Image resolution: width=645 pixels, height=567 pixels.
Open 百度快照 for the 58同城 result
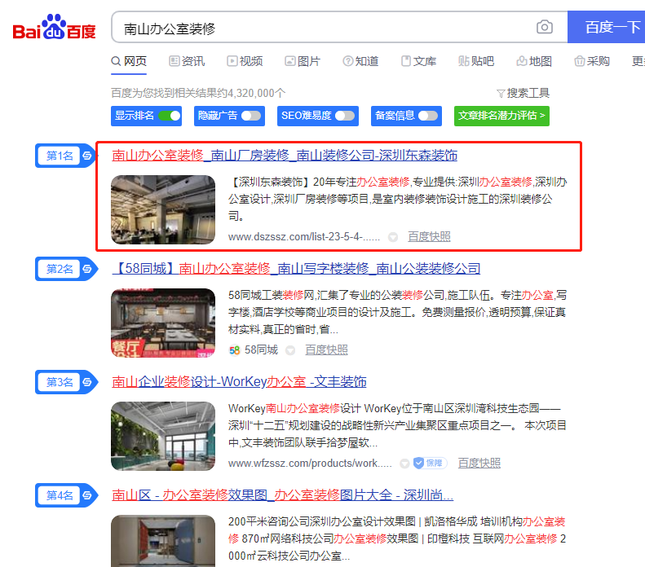pyautogui.click(x=326, y=350)
